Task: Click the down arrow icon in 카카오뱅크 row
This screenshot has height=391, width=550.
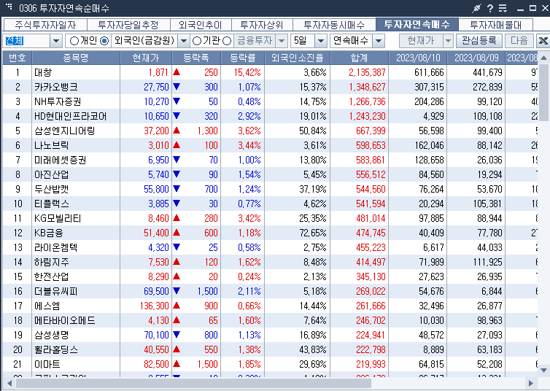Action: 177,87
